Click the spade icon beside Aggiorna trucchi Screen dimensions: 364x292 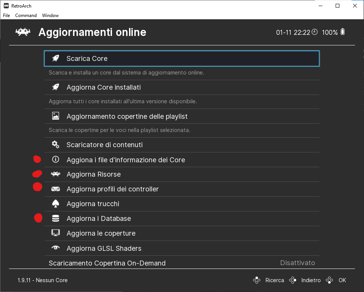coord(56,203)
